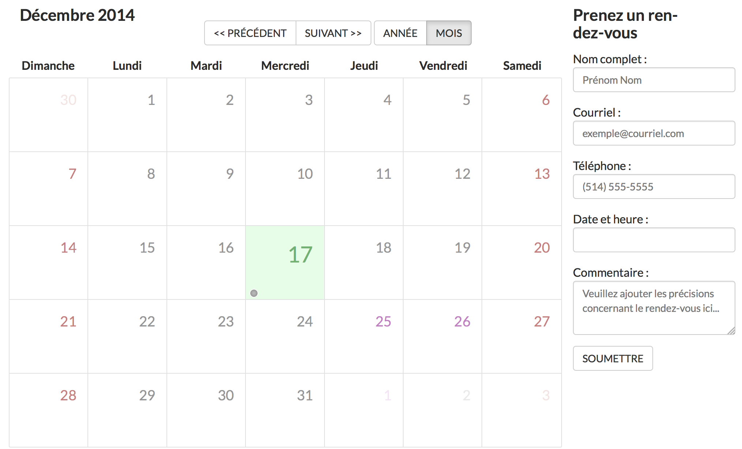Select highlighted day 17 in calendar
This screenshot has width=742, height=449.
(285, 263)
